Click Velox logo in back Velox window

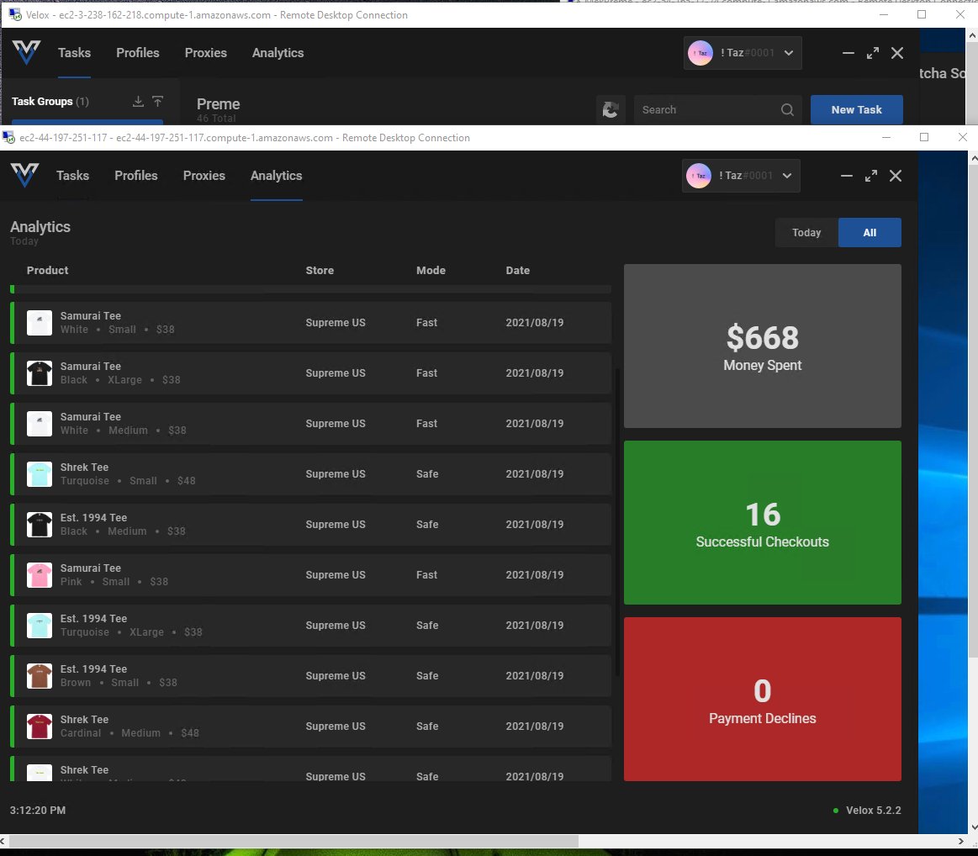(x=26, y=53)
